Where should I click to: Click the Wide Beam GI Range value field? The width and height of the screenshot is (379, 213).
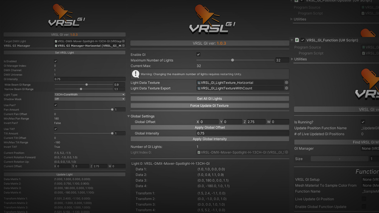coord(120,85)
